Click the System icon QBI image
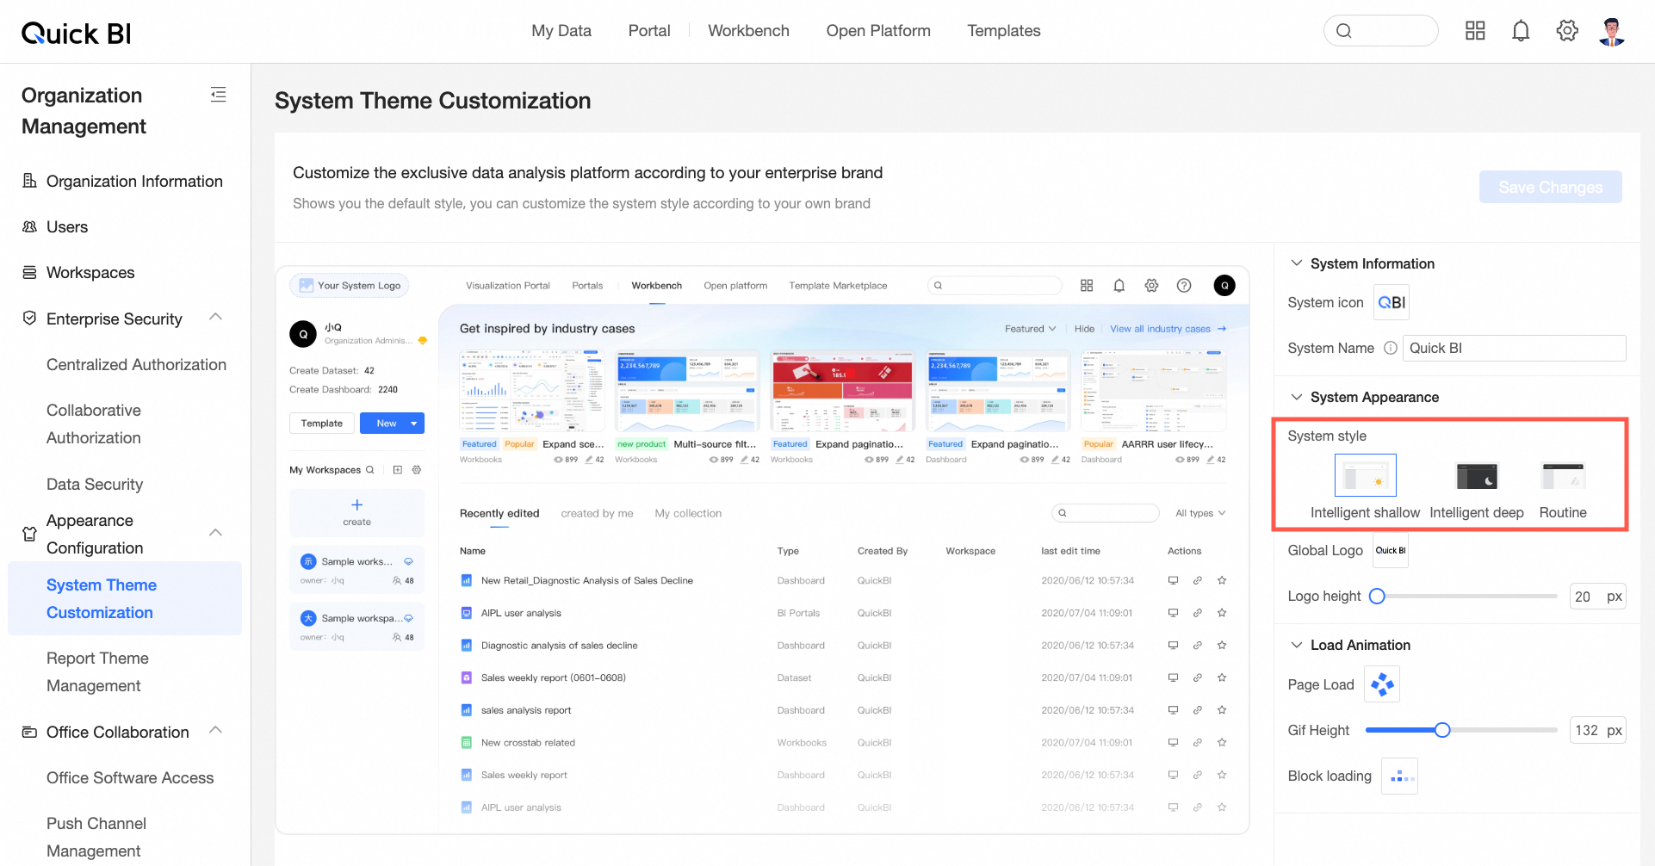This screenshot has width=1655, height=866. click(x=1392, y=302)
